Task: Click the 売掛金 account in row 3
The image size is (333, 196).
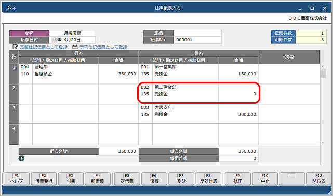Action: pos(161,114)
